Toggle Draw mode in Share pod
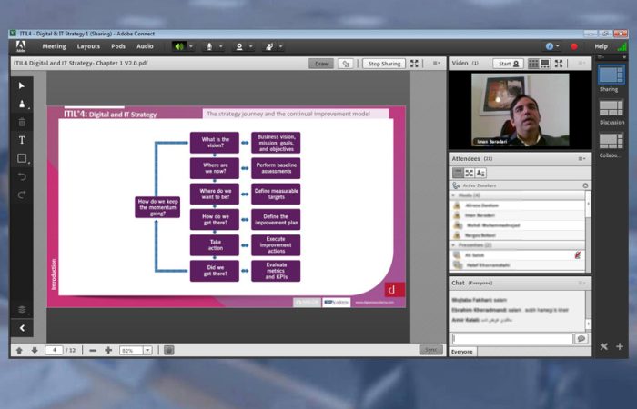This screenshot has width=637, height=409. 321,64
